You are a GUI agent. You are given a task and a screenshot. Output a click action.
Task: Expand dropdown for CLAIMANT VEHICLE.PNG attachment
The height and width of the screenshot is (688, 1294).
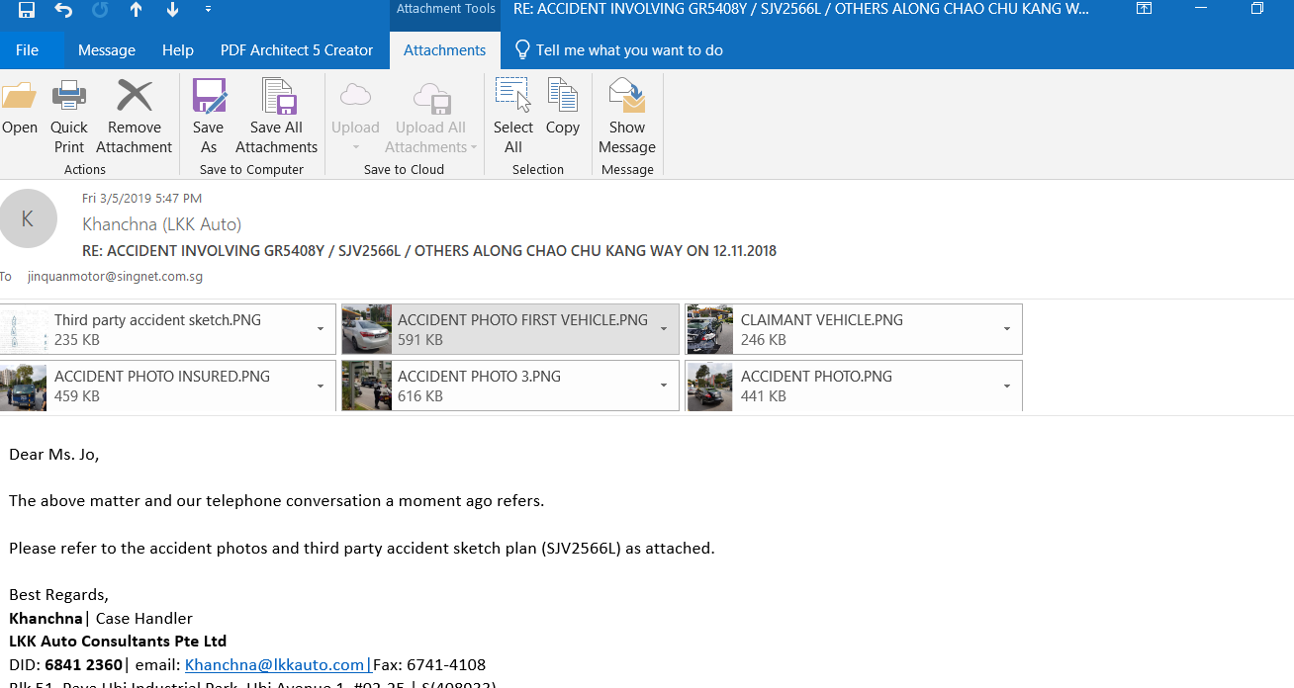[x=1007, y=329]
